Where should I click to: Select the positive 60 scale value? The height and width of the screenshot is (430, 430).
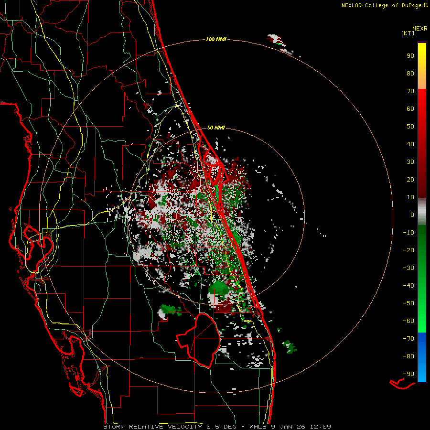[x=410, y=109]
